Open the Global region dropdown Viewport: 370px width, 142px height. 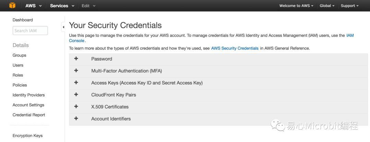pyautogui.click(x=327, y=6)
